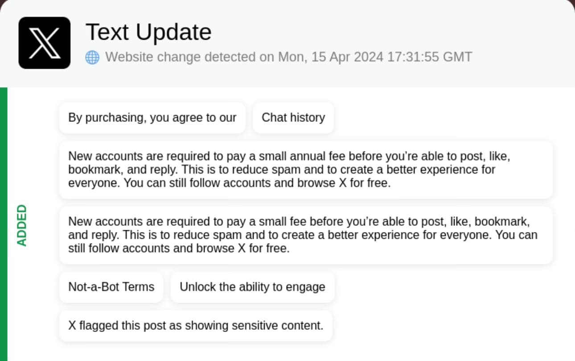575x361 pixels.
Task: Click the date "Mon, 15 Apr 2024"
Action: click(x=330, y=57)
